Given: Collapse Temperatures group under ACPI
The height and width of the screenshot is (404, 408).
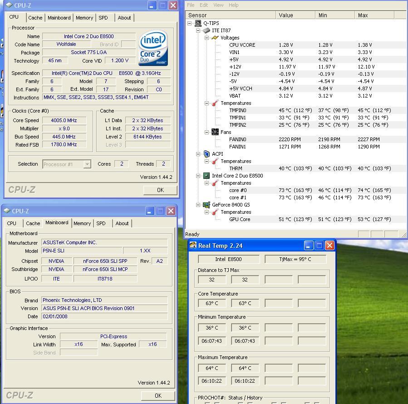Looking at the screenshot, I should click(206, 162).
